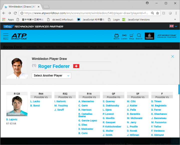Go back in browser history
The image size is (180, 145).
pos(4,13)
